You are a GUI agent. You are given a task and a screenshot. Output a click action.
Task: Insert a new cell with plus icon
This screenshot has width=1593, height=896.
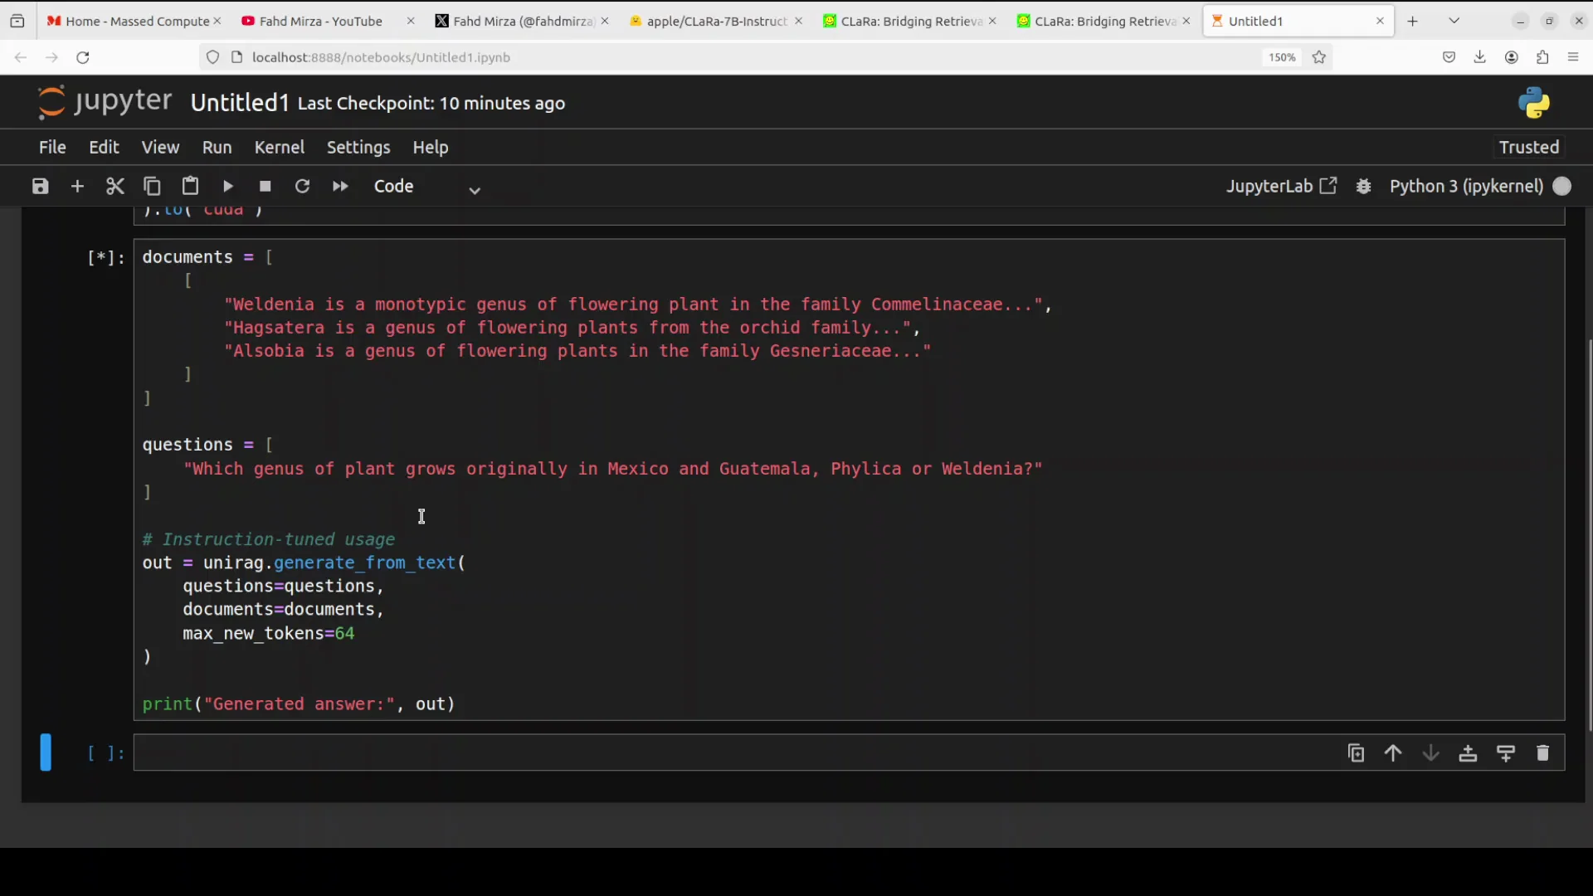(77, 186)
